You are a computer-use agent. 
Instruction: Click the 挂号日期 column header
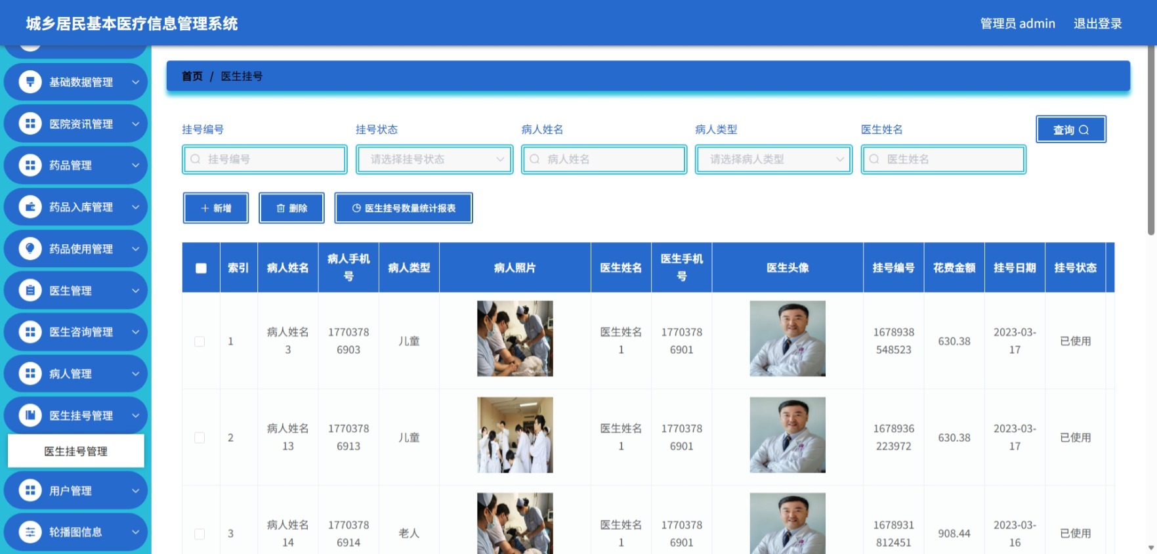pyautogui.click(x=1015, y=268)
